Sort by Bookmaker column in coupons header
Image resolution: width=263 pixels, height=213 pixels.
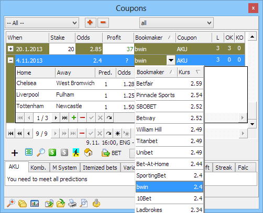pyautogui.click(x=155, y=38)
